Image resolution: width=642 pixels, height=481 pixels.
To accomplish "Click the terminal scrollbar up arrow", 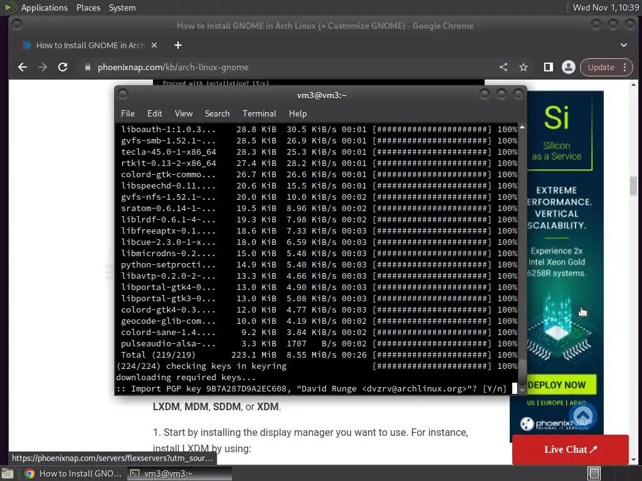I will (522, 127).
